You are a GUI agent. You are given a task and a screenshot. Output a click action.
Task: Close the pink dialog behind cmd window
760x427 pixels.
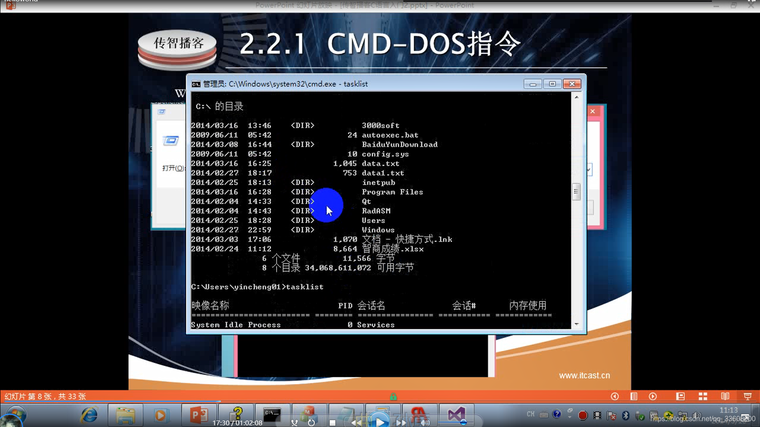coord(593,111)
